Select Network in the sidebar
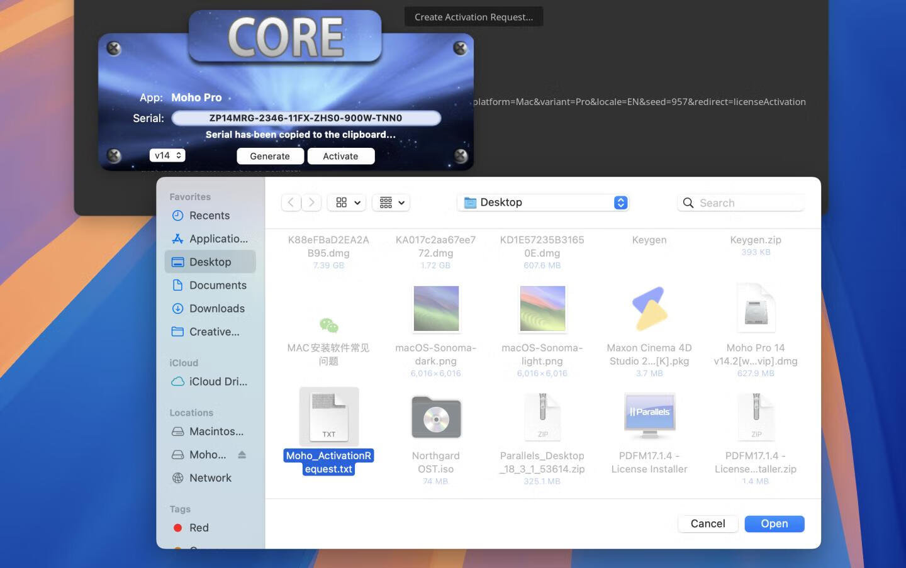Image resolution: width=906 pixels, height=568 pixels. tap(210, 478)
